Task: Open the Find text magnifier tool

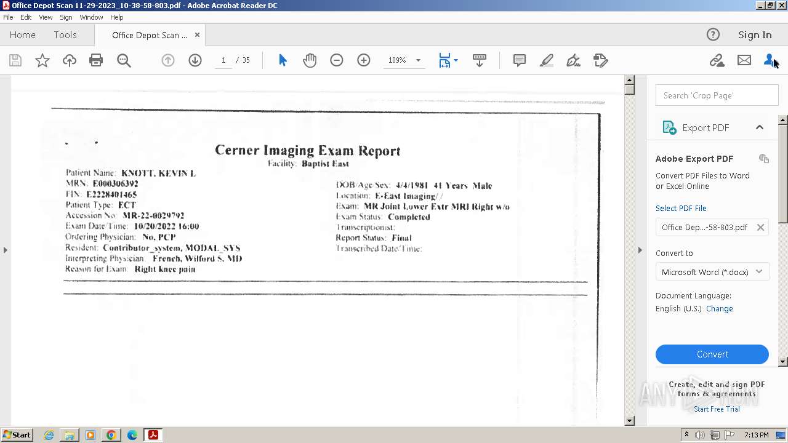Action: point(124,60)
